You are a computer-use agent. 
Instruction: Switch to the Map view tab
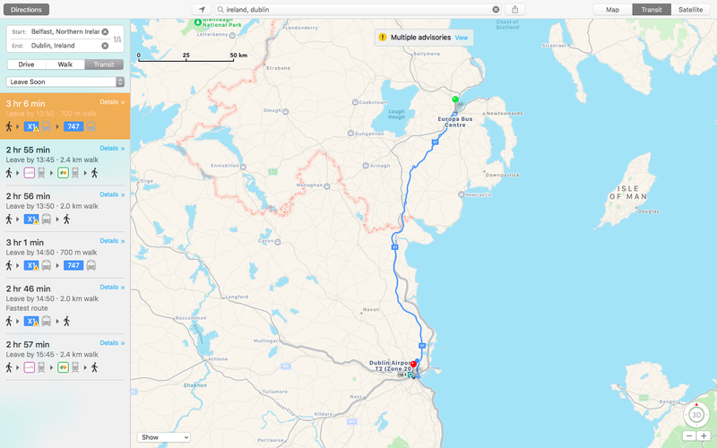(613, 9)
